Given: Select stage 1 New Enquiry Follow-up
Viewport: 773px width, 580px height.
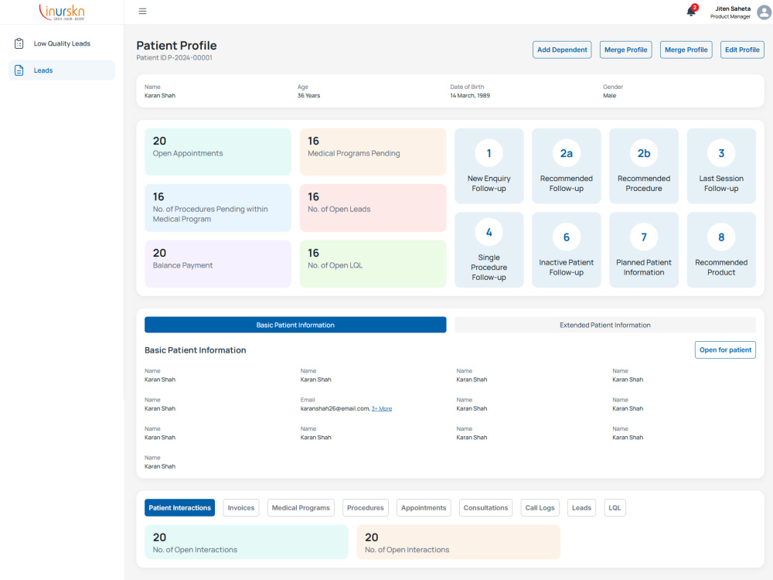Looking at the screenshot, I should coord(489,165).
